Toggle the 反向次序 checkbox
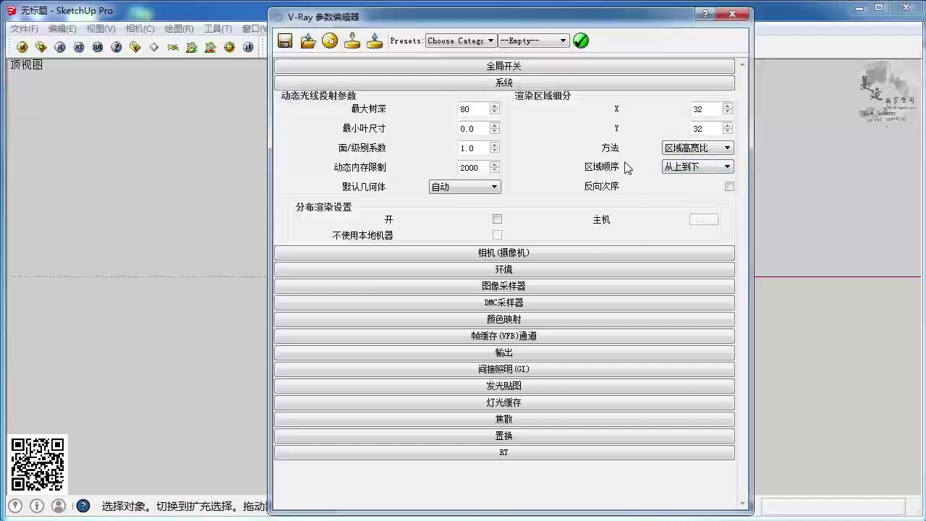Viewport: 926px width, 521px height. 729,186
